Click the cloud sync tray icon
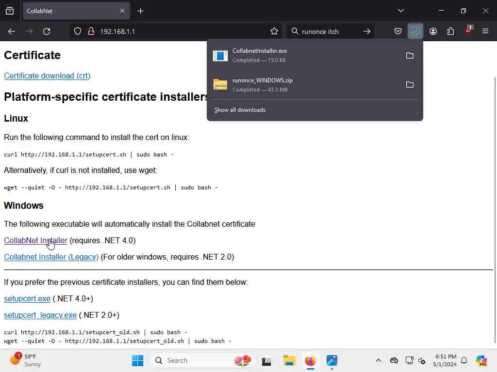Screen dimensions: 497x372 394,360
